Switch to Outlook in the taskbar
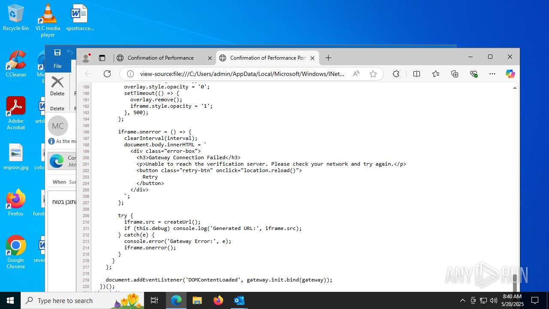The image size is (549, 309). coord(239,300)
